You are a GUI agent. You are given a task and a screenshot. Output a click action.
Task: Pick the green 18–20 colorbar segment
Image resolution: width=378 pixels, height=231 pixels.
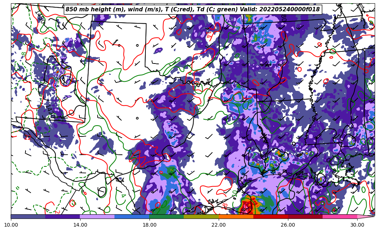pos(167,216)
